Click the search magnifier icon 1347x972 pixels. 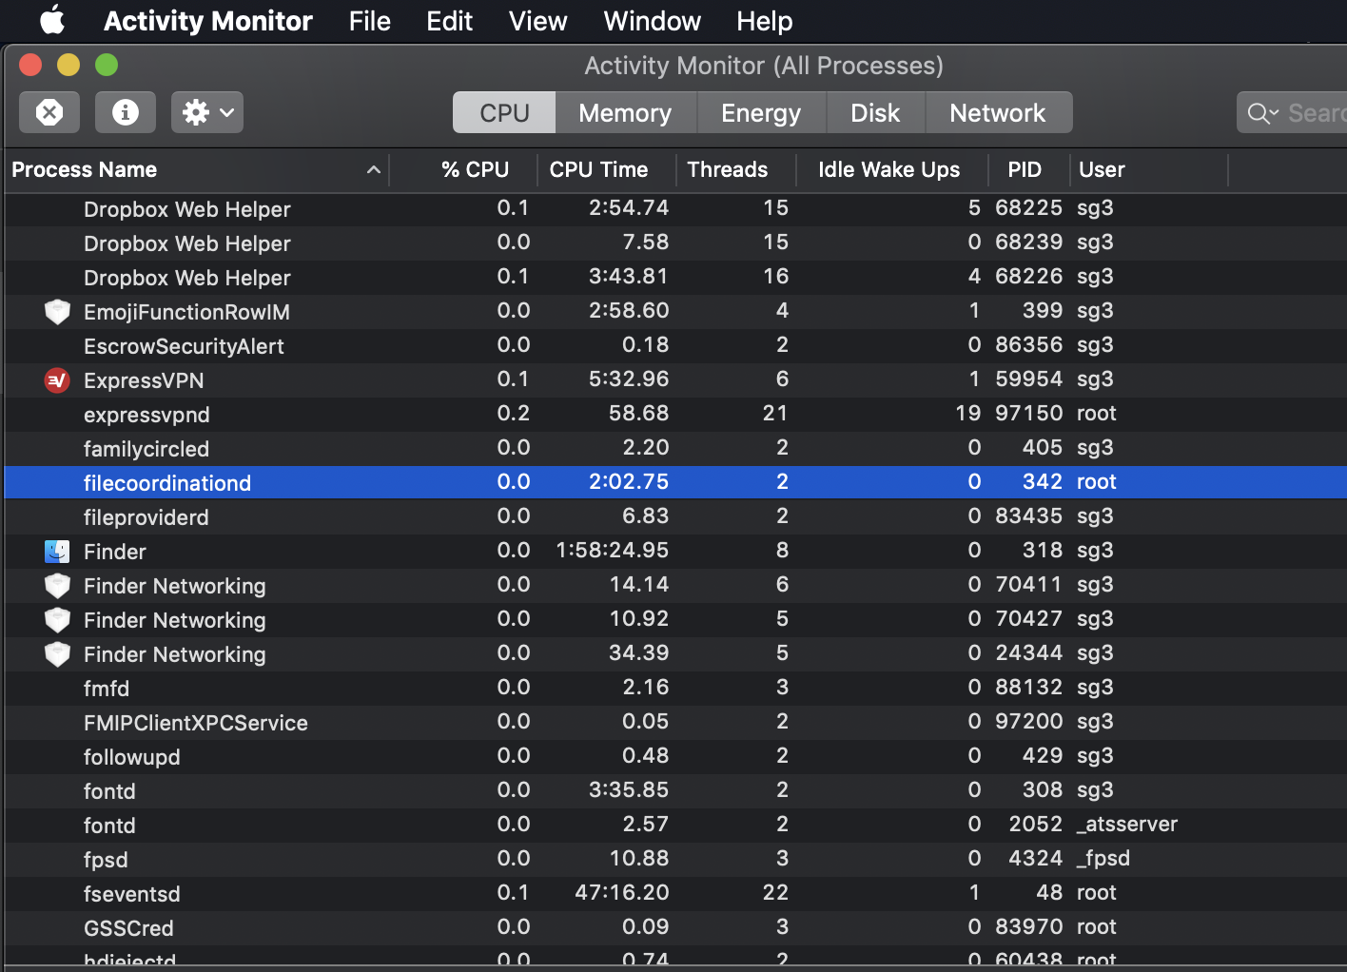1262,113
